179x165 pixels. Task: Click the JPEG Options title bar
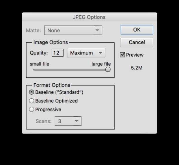[89, 17]
